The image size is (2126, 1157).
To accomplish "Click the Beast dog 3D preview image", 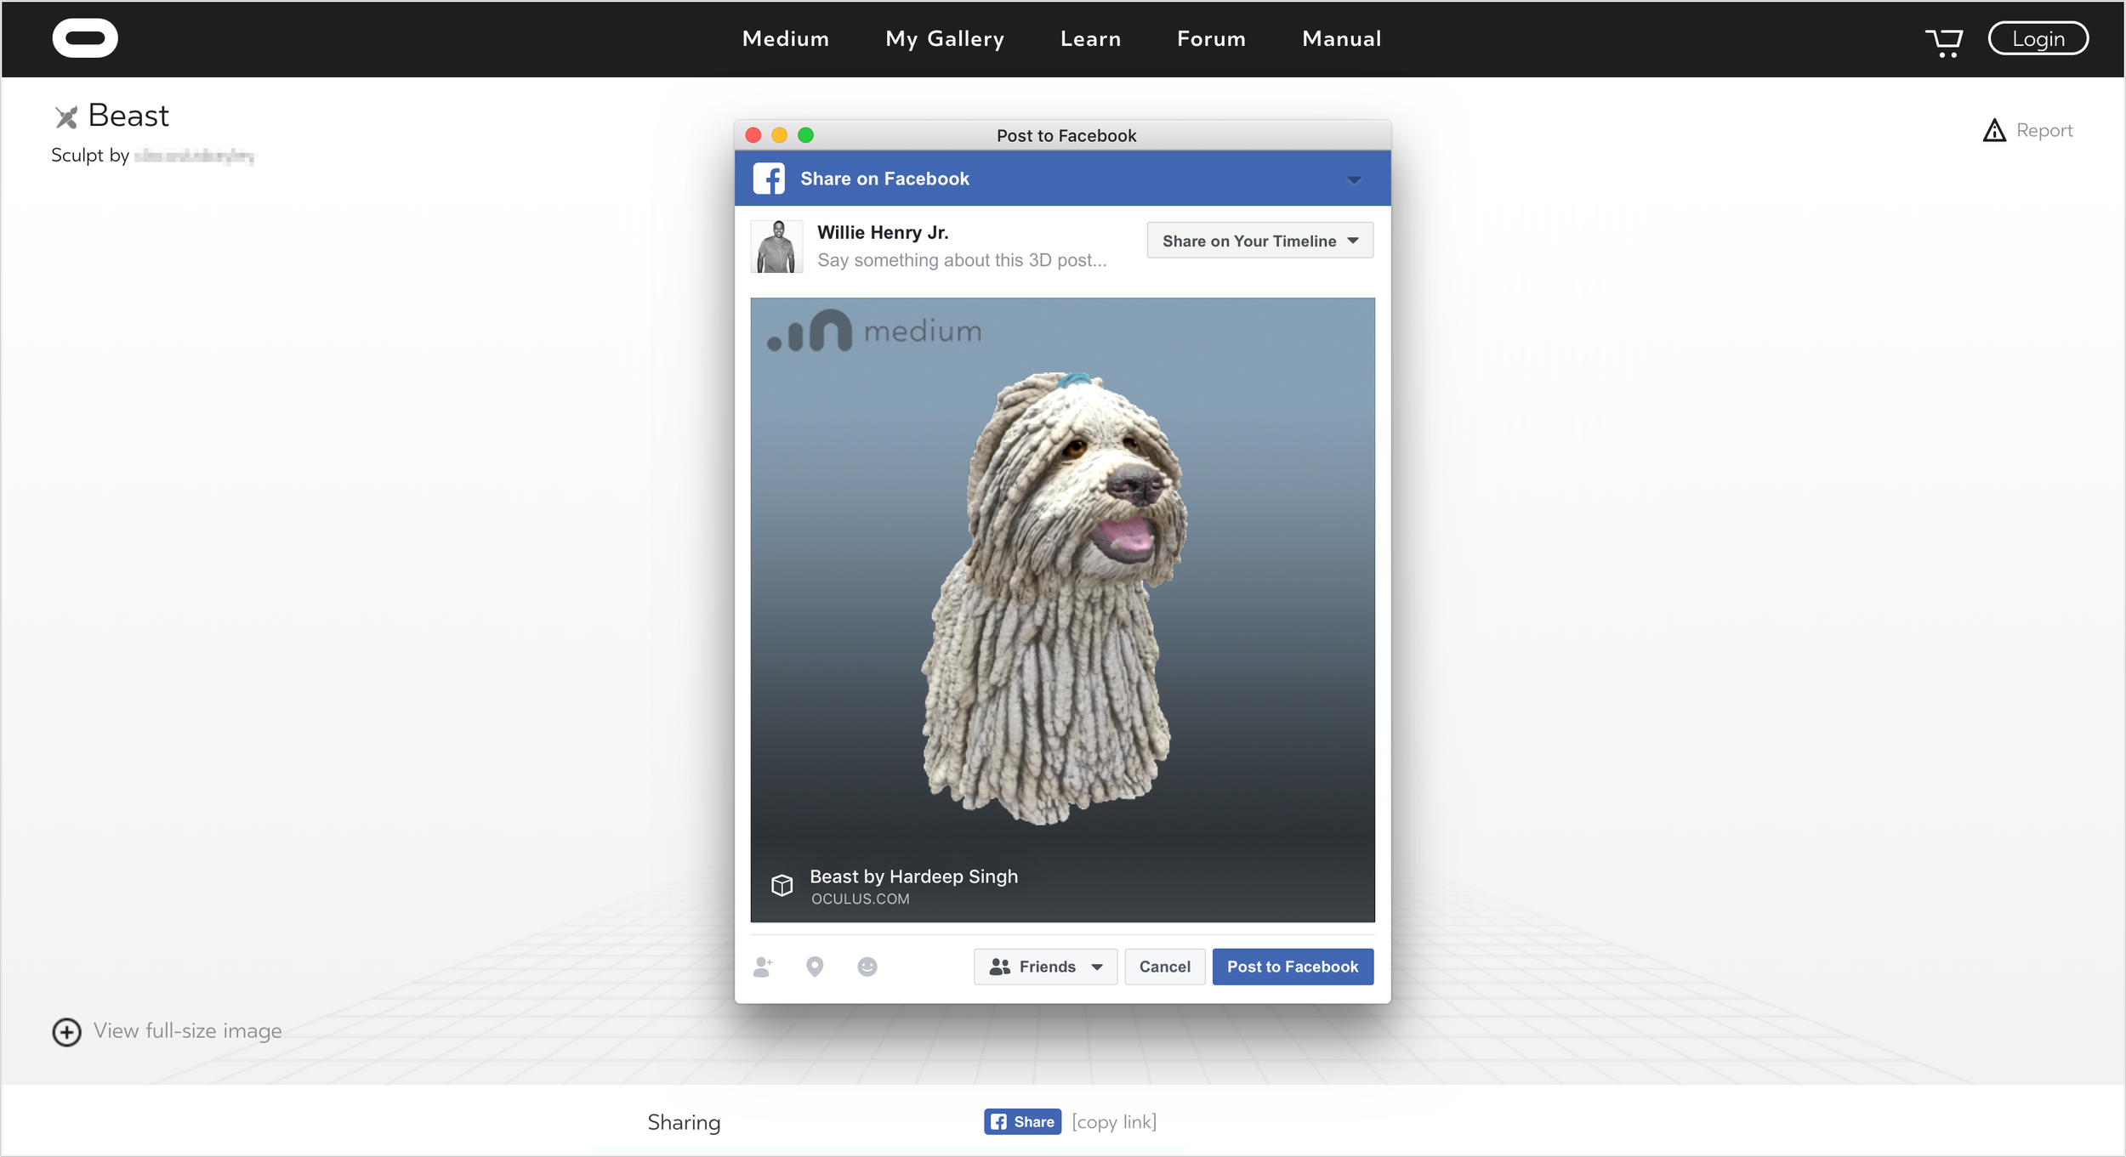I will tap(1062, 610).
